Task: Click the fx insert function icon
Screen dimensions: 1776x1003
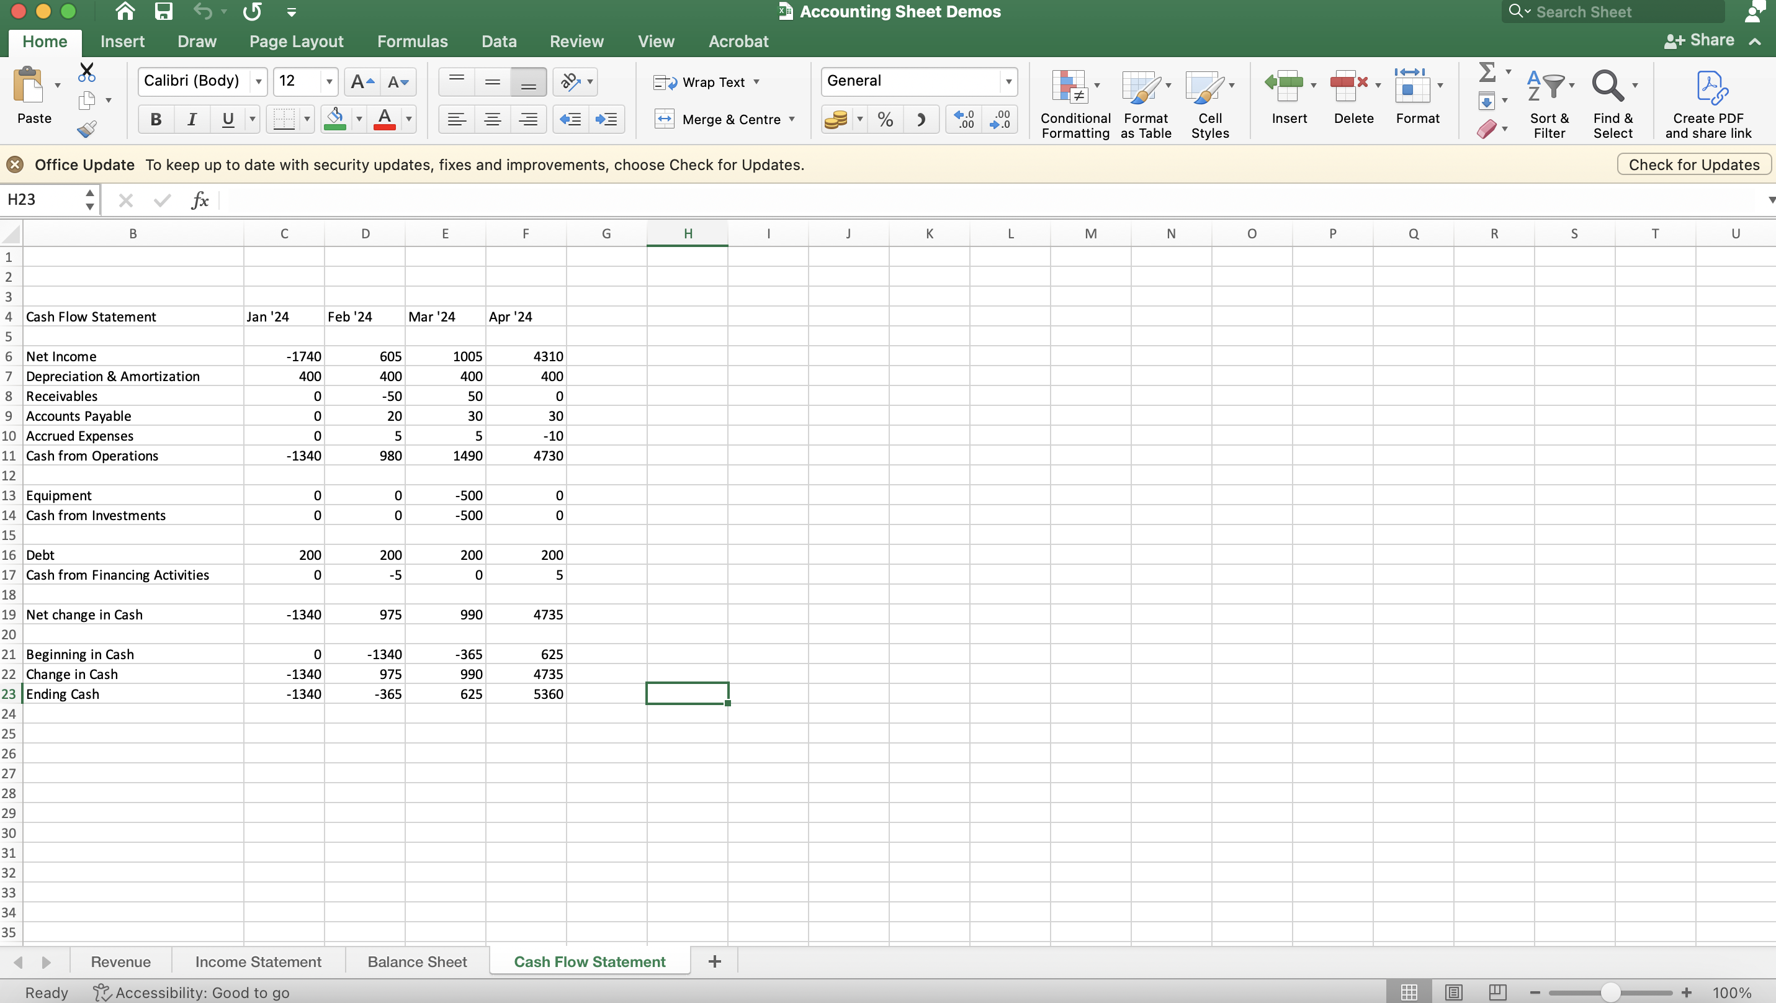Action: pos(200,200)
